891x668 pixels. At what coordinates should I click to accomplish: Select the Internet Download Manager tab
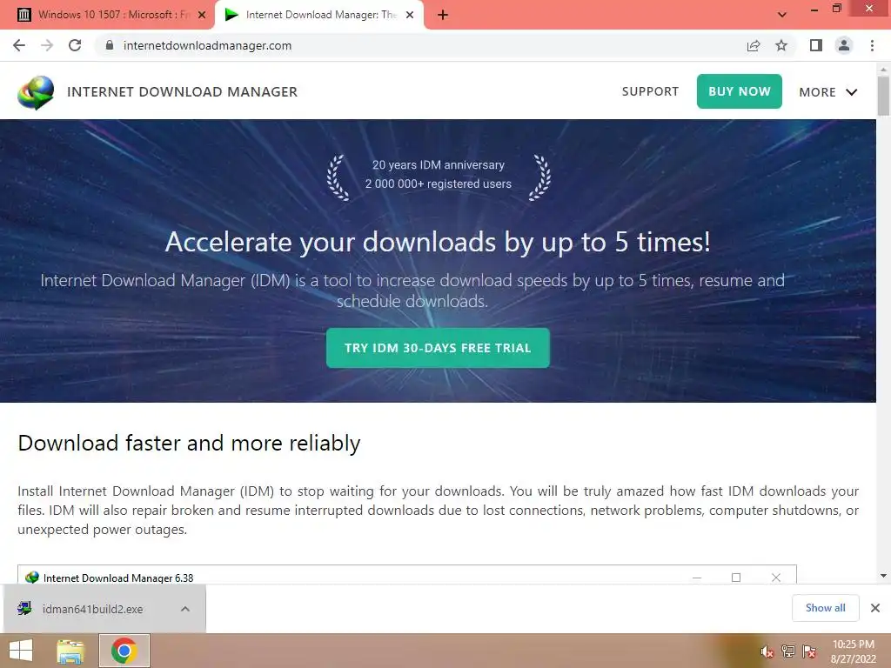[x=319, y=15]
